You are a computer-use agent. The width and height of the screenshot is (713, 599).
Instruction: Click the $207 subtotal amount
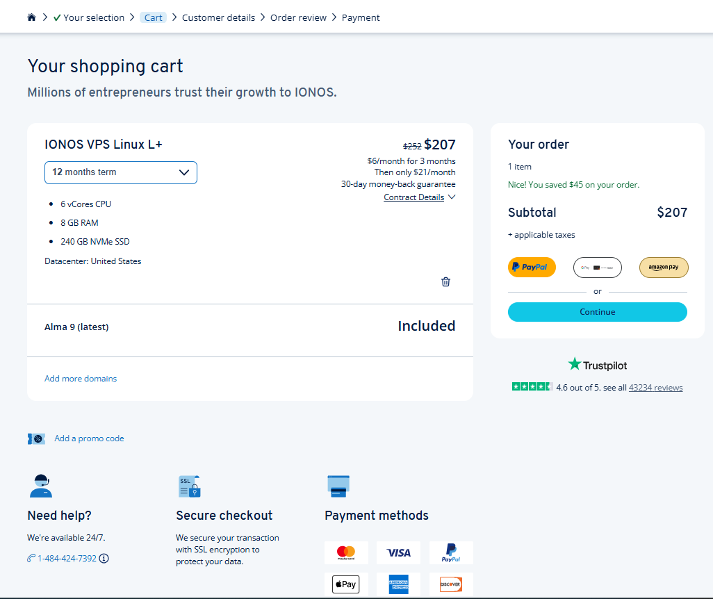pyautogui.click(x=672, y=212)
